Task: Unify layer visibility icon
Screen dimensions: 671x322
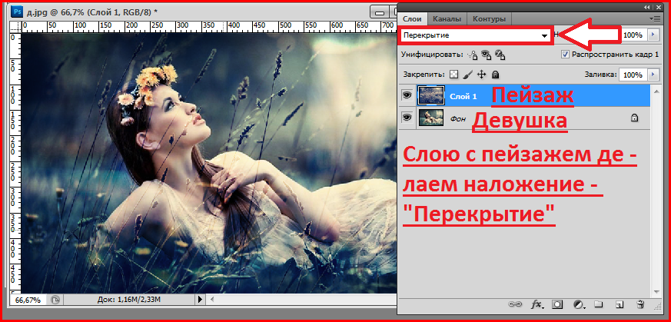Action: pos(486,55)
